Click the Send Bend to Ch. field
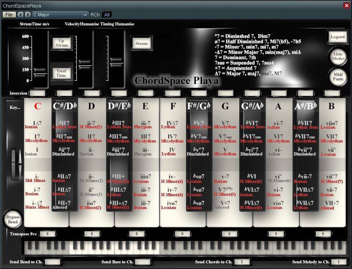 pos(52,262)
